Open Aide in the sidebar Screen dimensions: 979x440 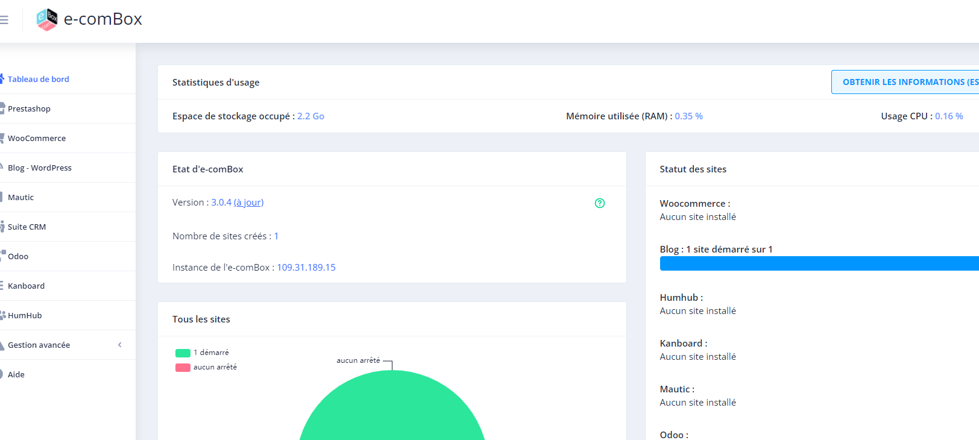pos(16,374)
